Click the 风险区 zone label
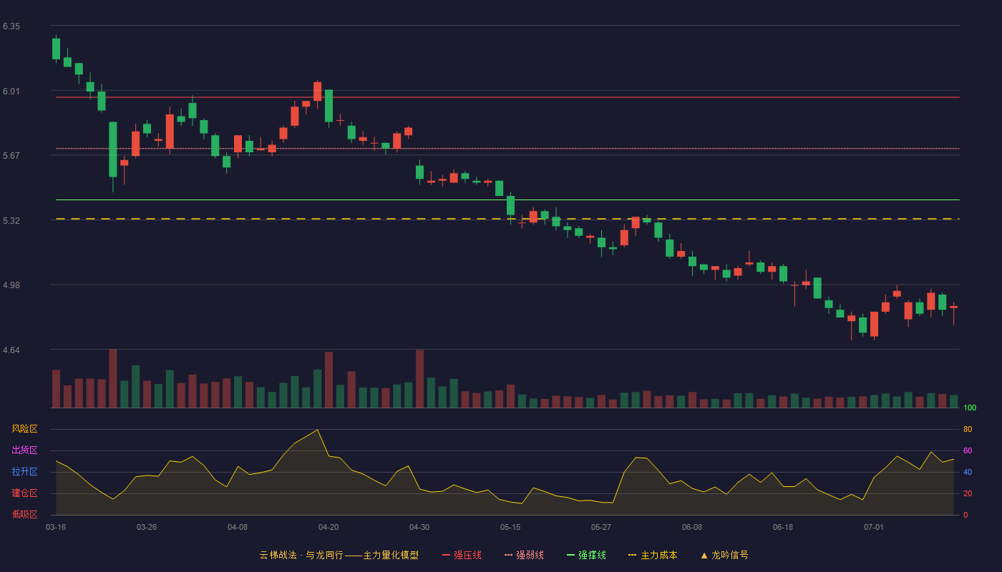This screenshot has height=572, width=1002. pyautogui.click(x=24, y=429)
